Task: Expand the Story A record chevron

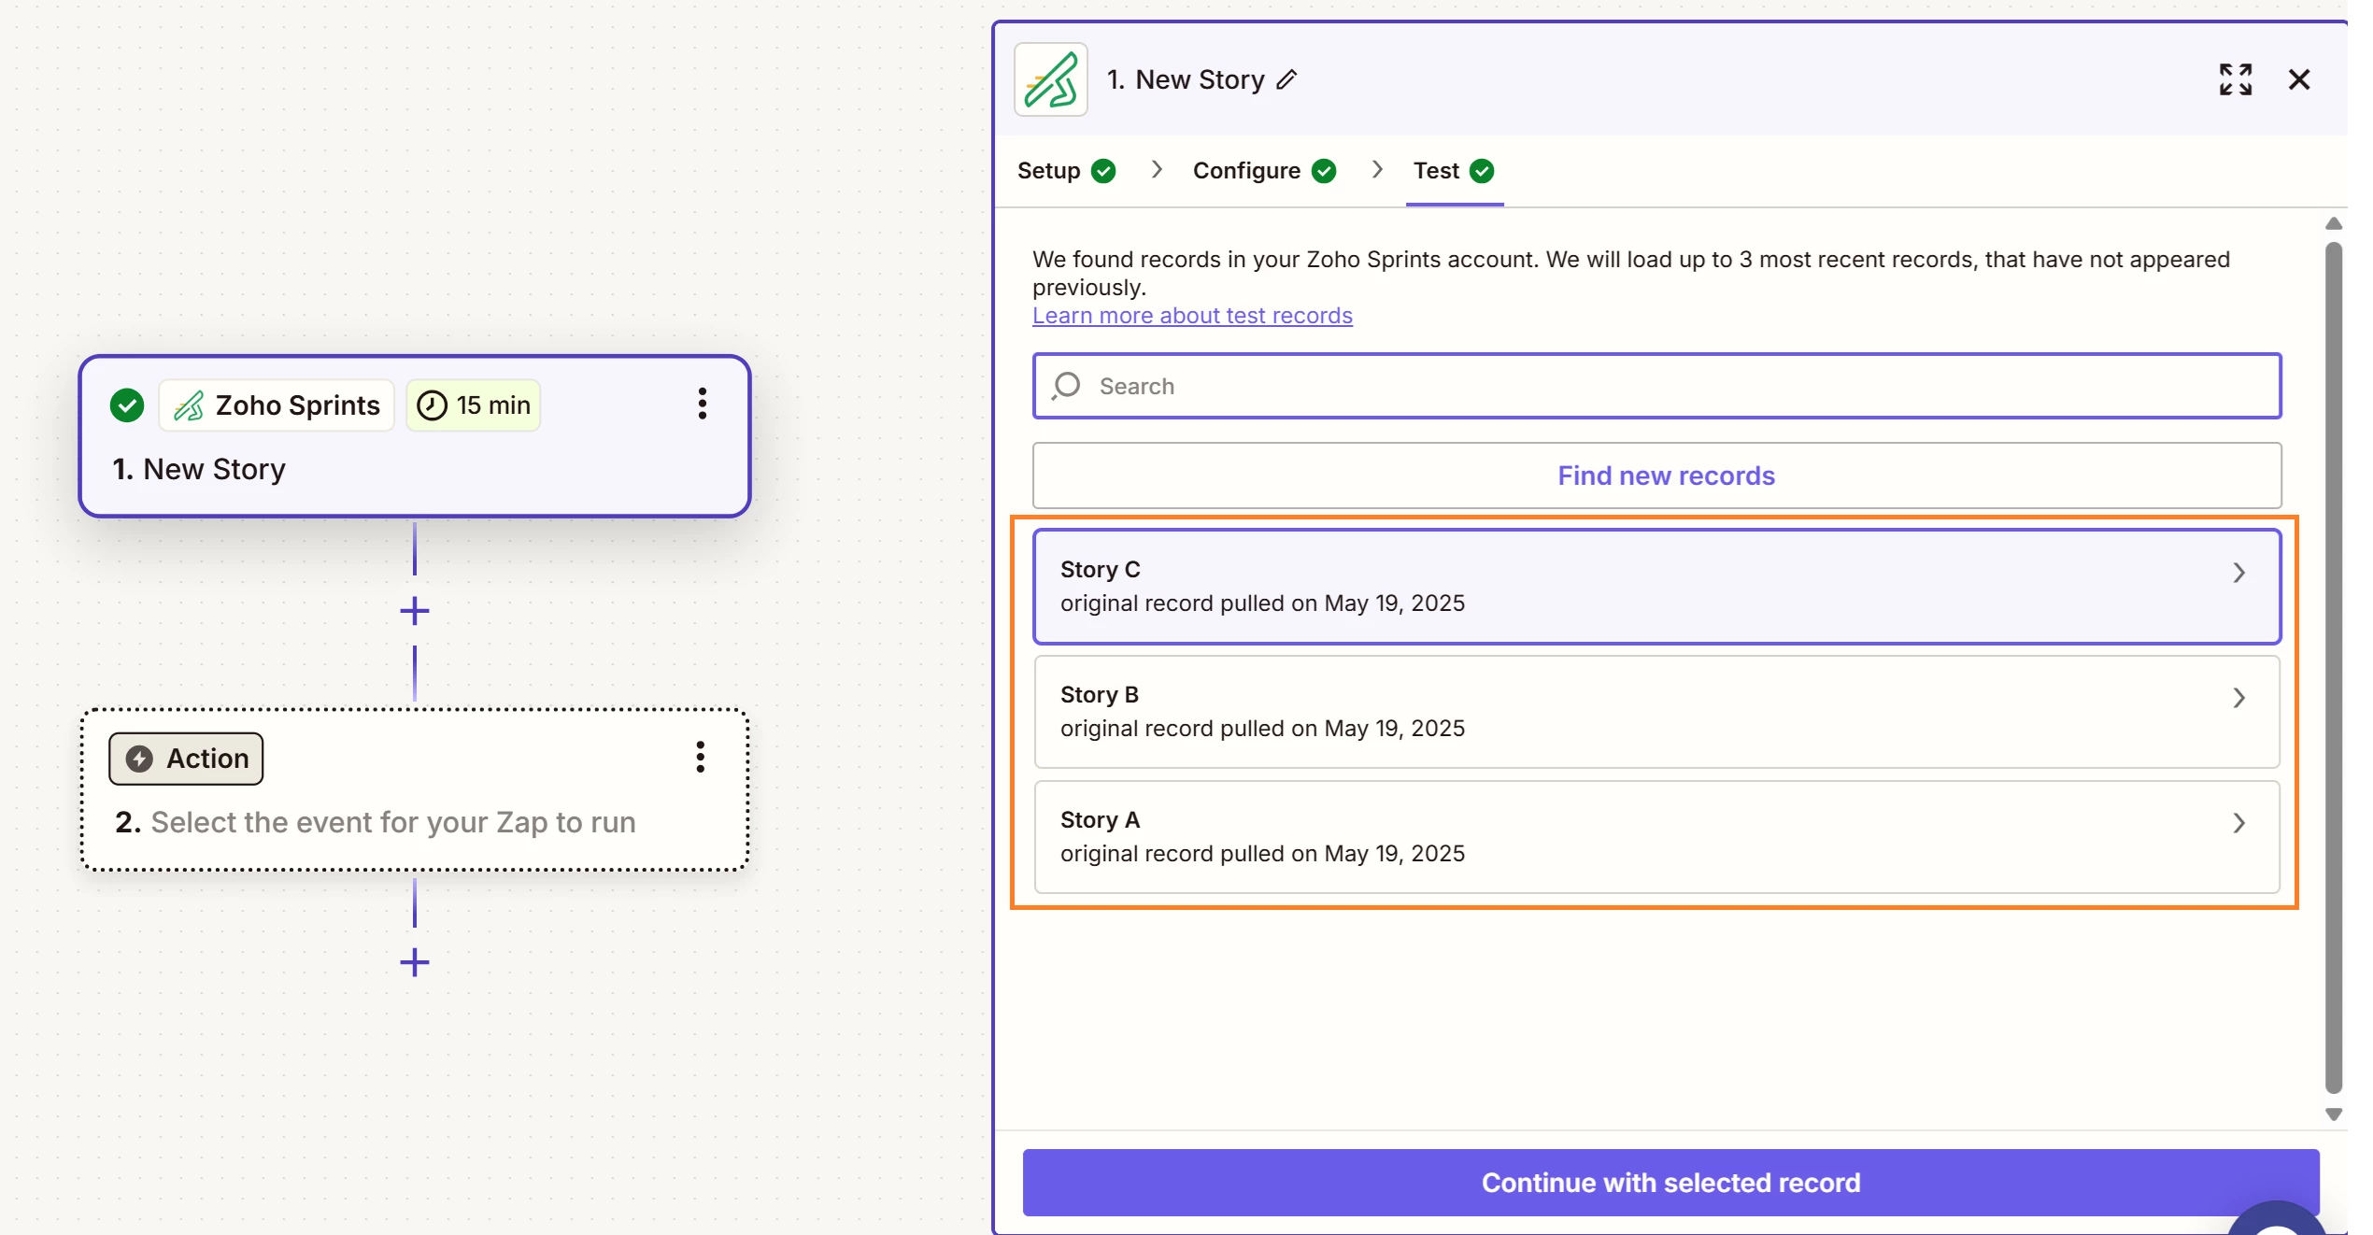Action: 2238,823
